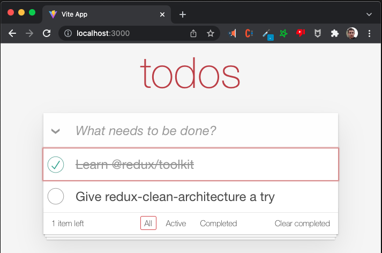Click the 'Give redux-clean-architecture a try' text
382x253 pixels.
pyautogui.click(x=175, y=197)
